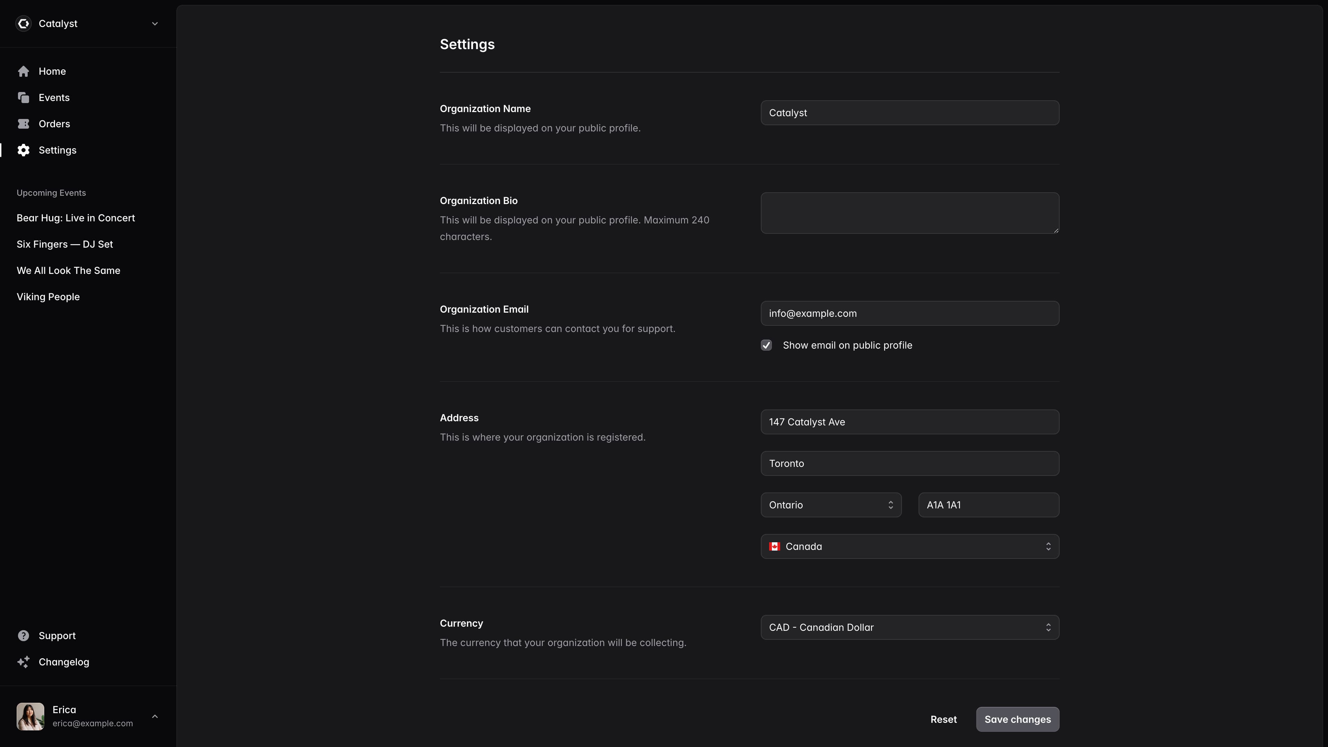Click the Orders ticket icon
This screenshot has height=747, width=1328.
(x=23, y=124)
